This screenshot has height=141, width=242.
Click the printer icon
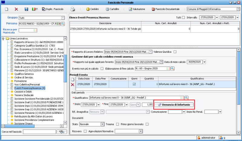(x=73, y=9)
